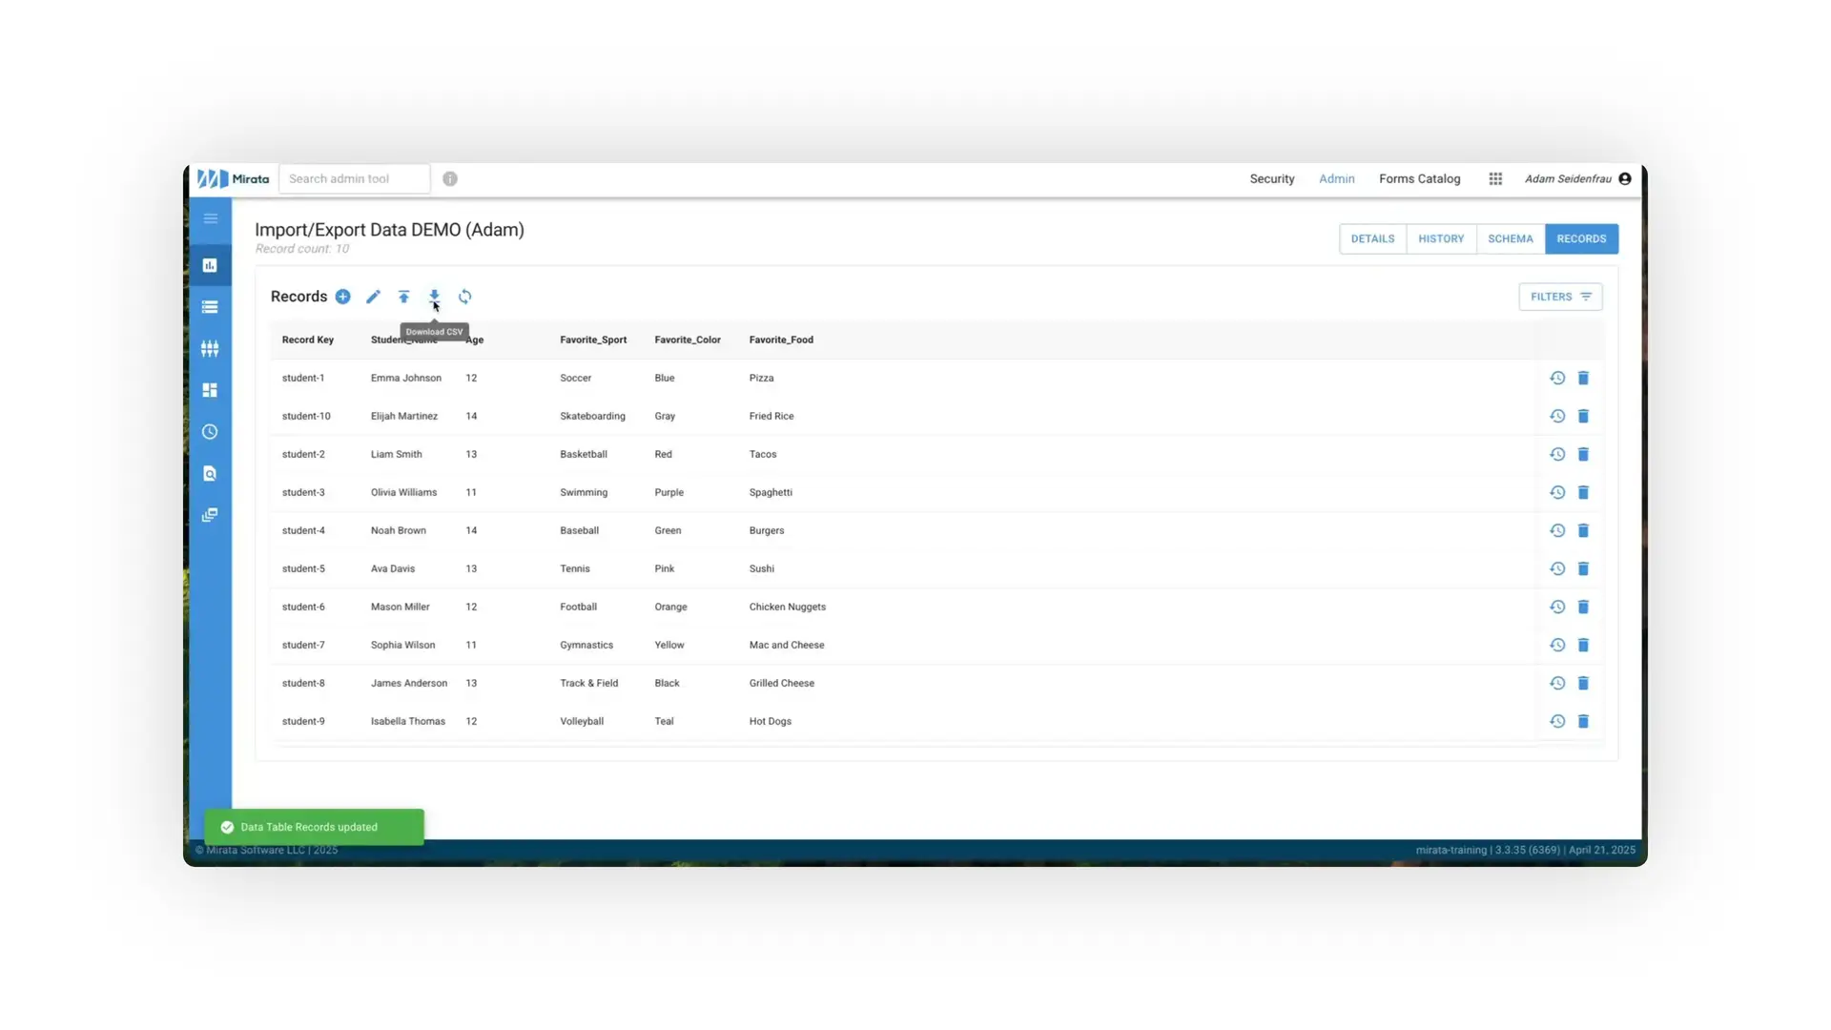Add a new record via the plus icon

[343, 297]
